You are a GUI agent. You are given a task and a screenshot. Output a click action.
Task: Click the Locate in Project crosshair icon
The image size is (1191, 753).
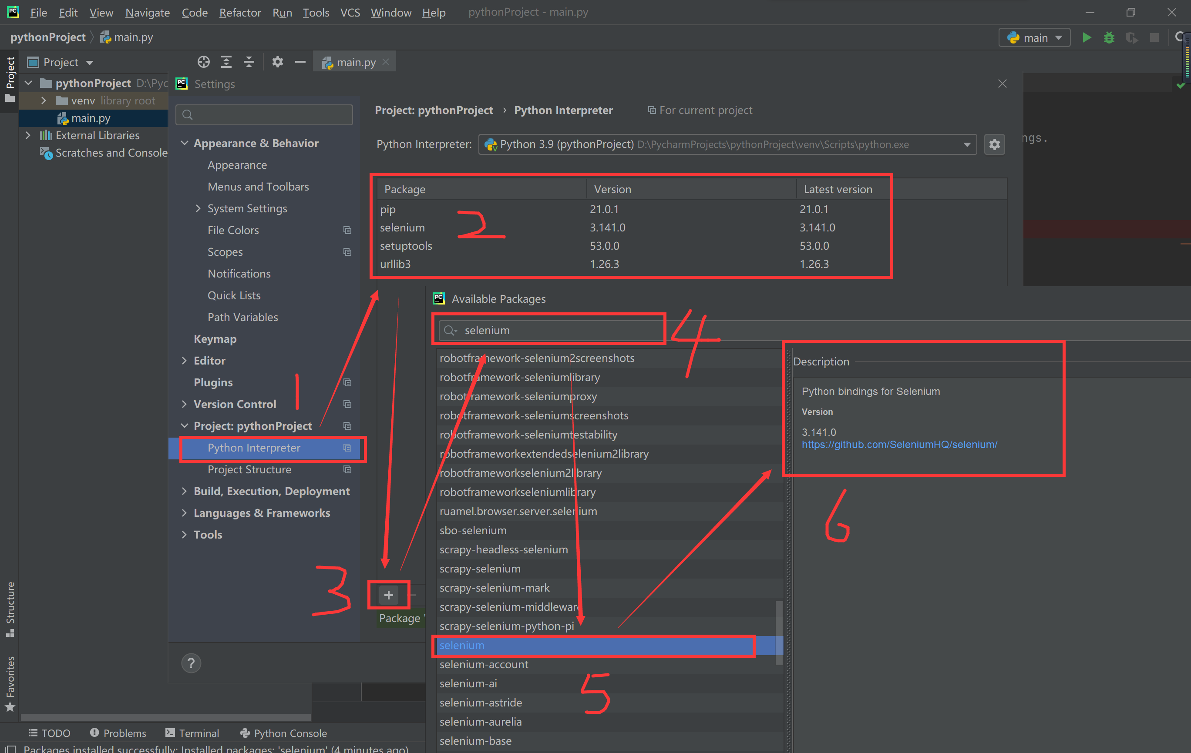pyautogui.click(x=203, y=62)
